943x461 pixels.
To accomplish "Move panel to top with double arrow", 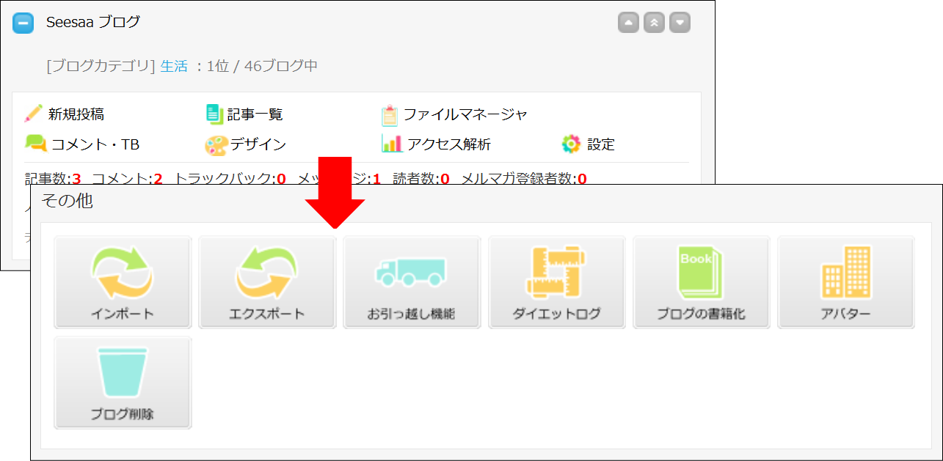I will click(x=654, y=23).
